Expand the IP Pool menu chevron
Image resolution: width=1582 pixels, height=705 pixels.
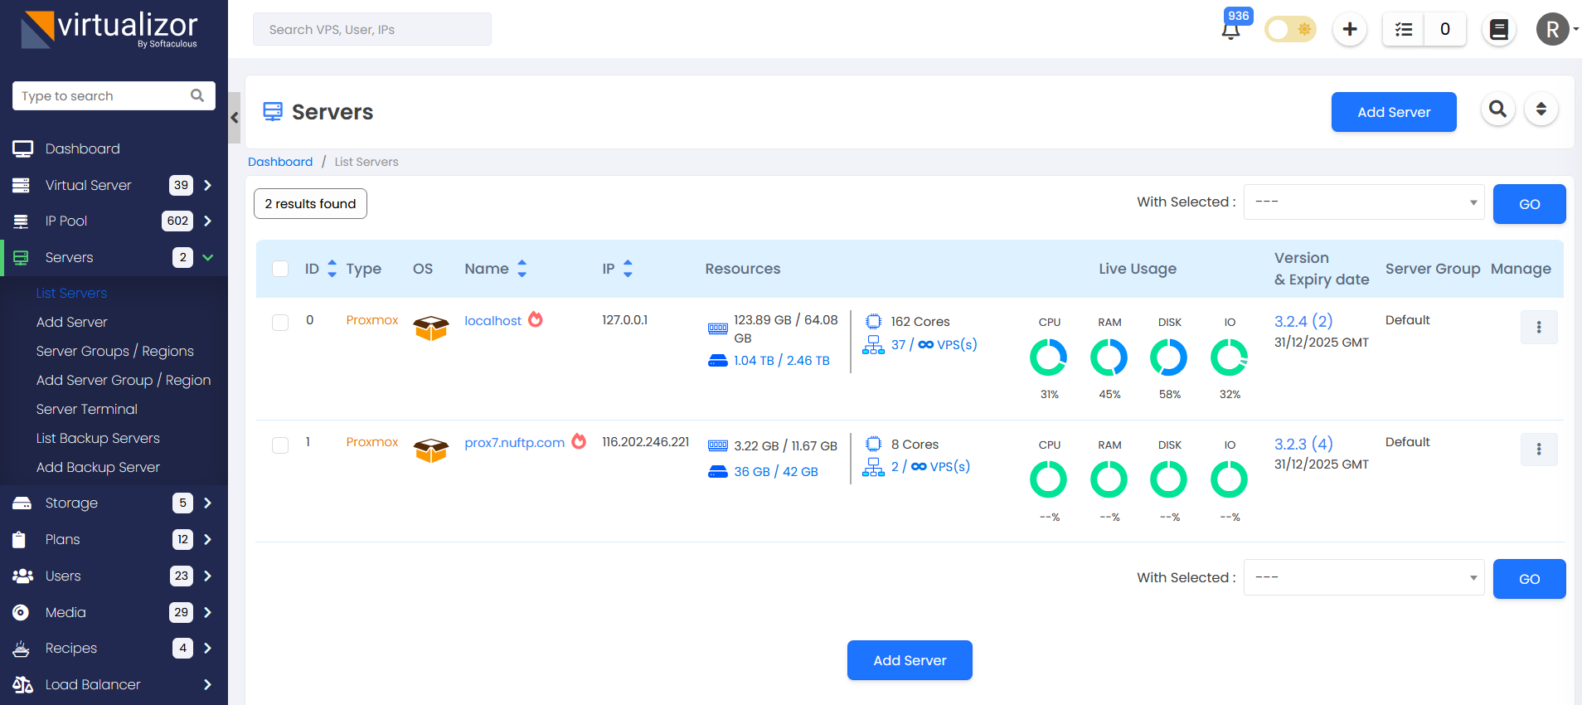pyautogui.click(x=207, y=221)
